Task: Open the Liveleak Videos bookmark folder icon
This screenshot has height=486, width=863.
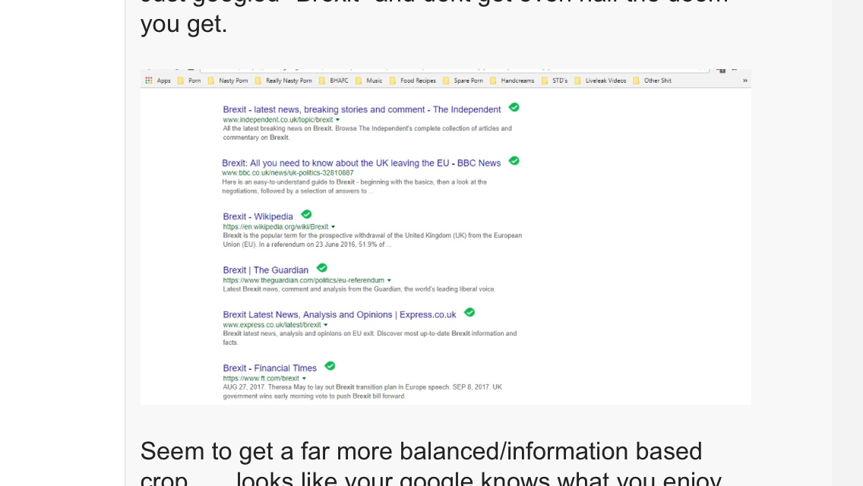Action: point(577,81)
